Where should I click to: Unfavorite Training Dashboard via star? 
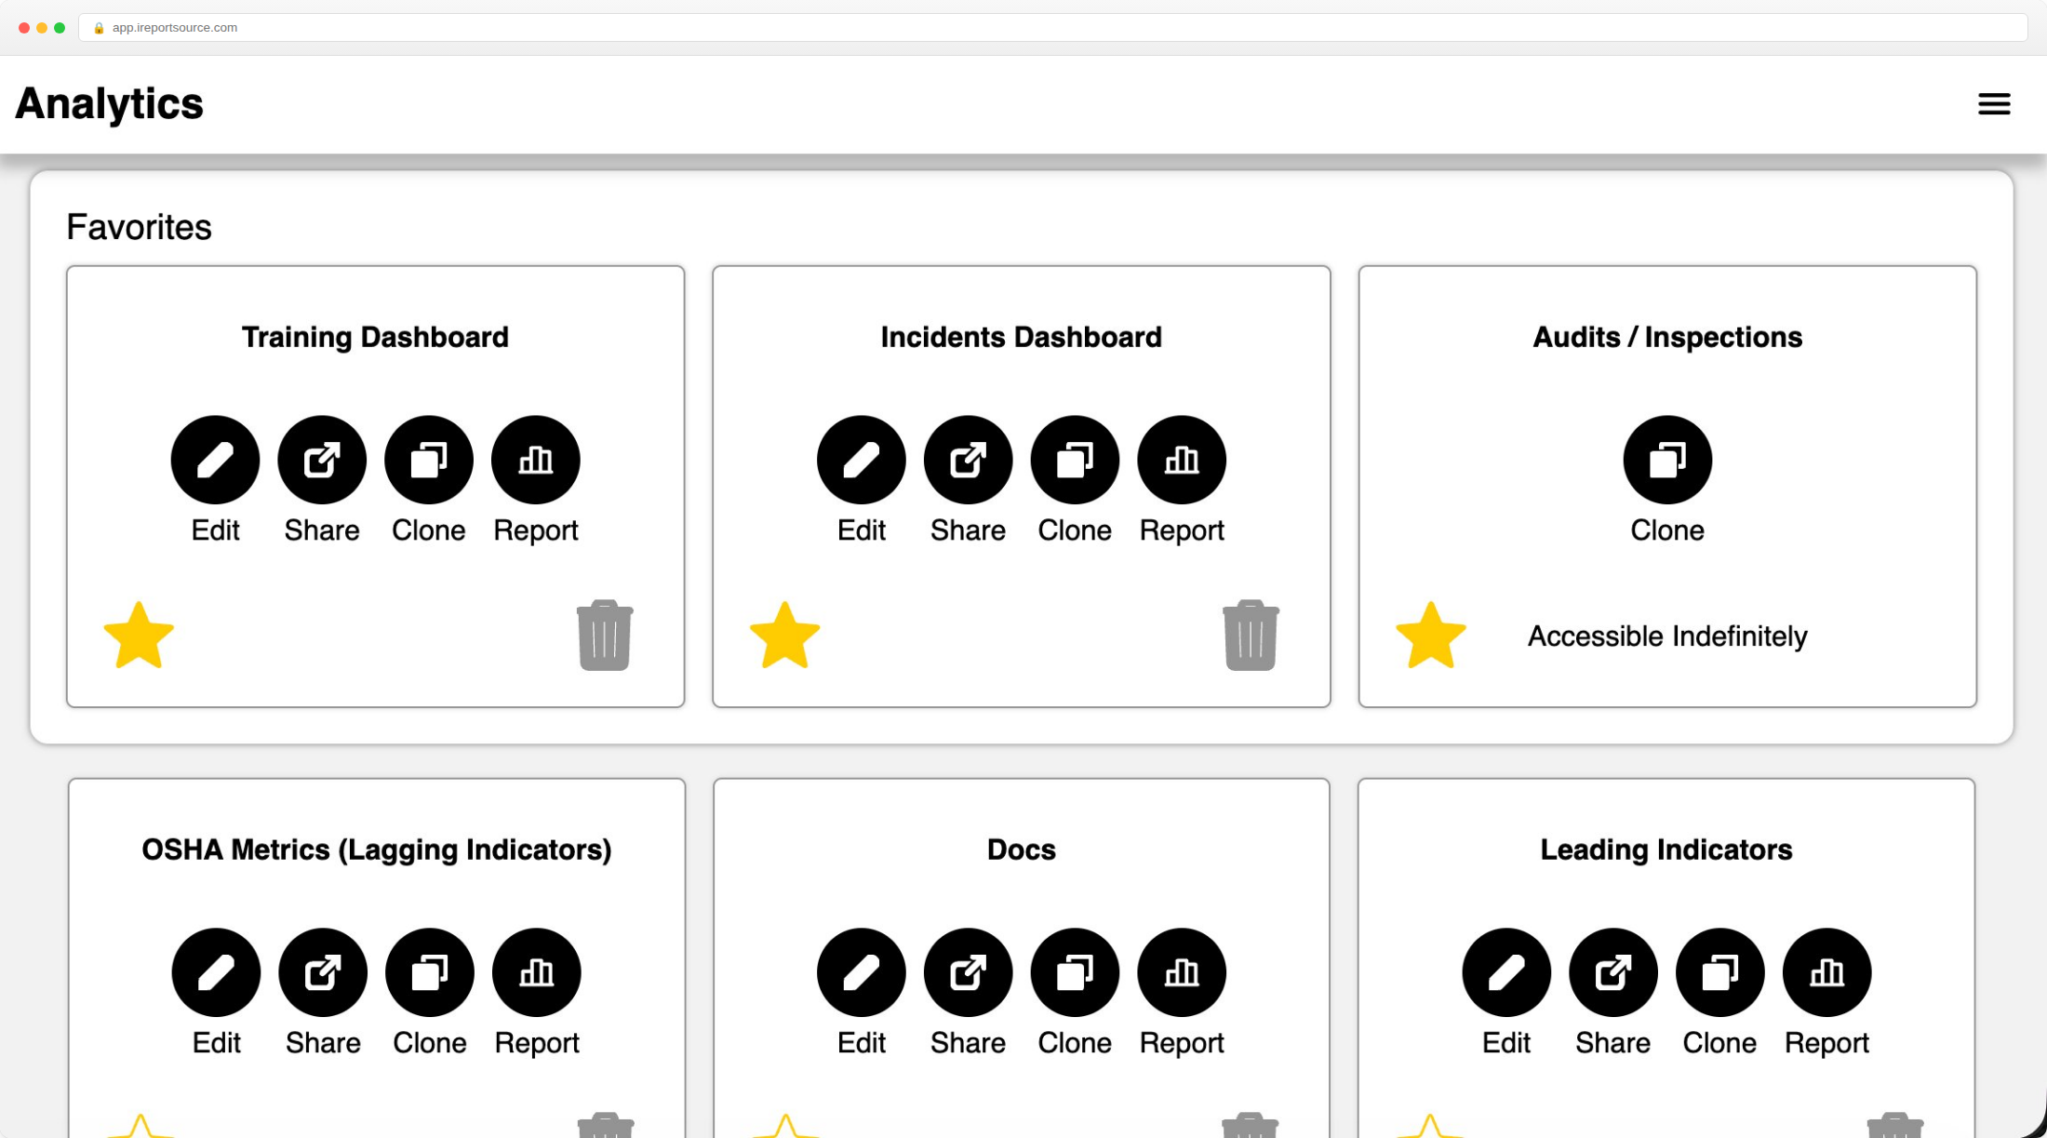(x=139, y=636)
